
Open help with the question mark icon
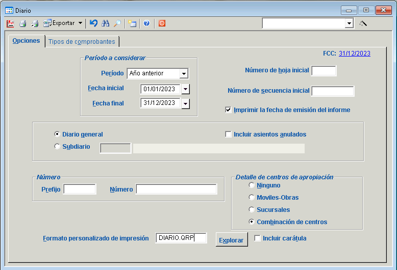click(146, 23)
